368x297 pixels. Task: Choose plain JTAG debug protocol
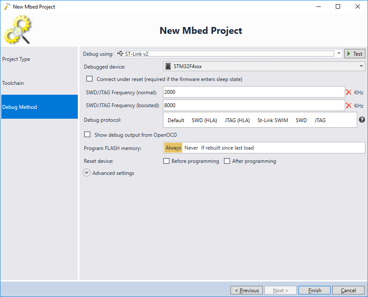coord(320,120)
